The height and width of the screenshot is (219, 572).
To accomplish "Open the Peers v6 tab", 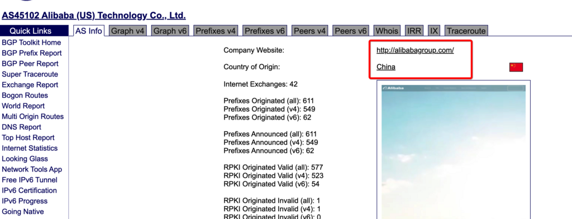I will [351, 31].
